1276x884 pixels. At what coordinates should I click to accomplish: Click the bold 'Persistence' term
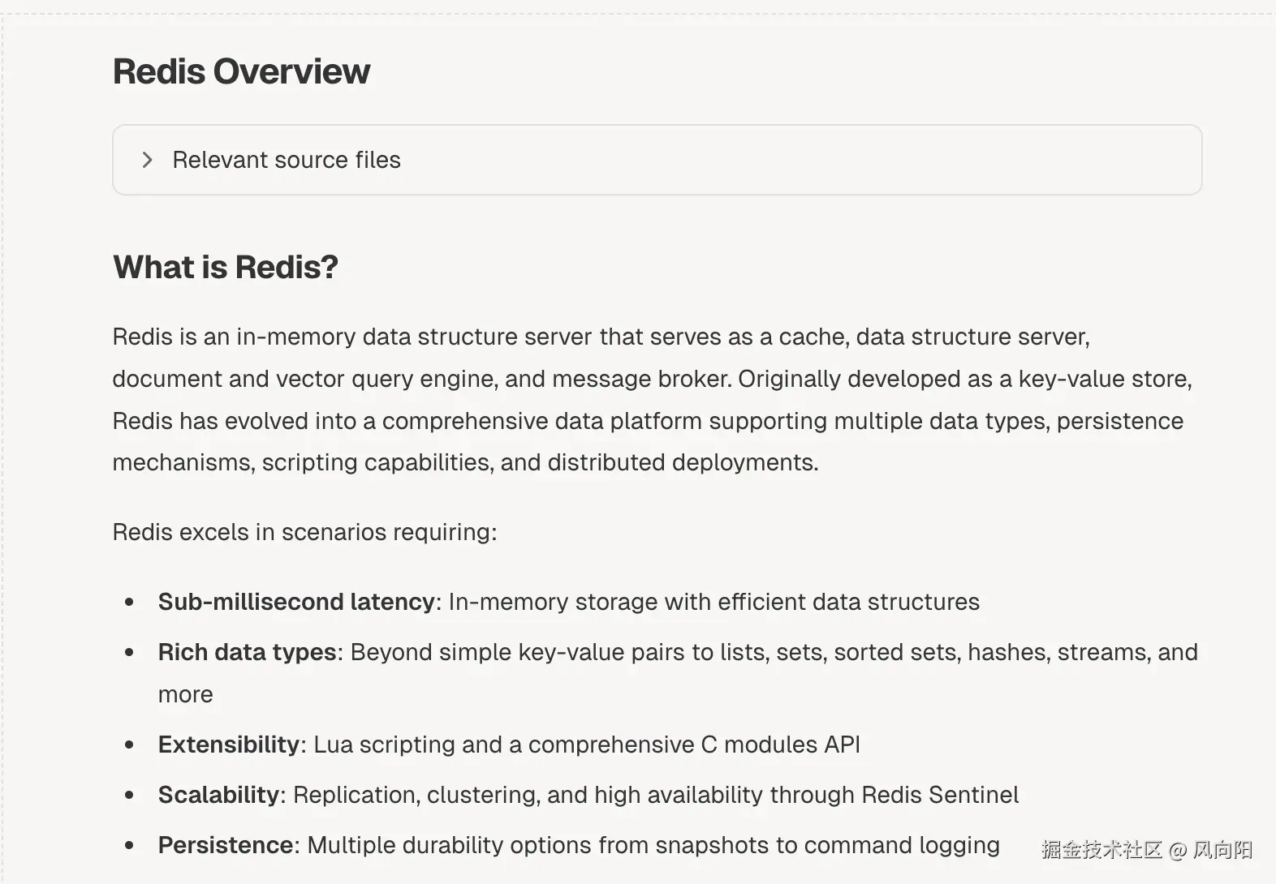click(x=226, y=845)
